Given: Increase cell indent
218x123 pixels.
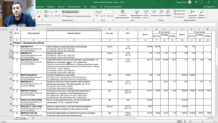Looking at the screenshot, I should point(59,16).
